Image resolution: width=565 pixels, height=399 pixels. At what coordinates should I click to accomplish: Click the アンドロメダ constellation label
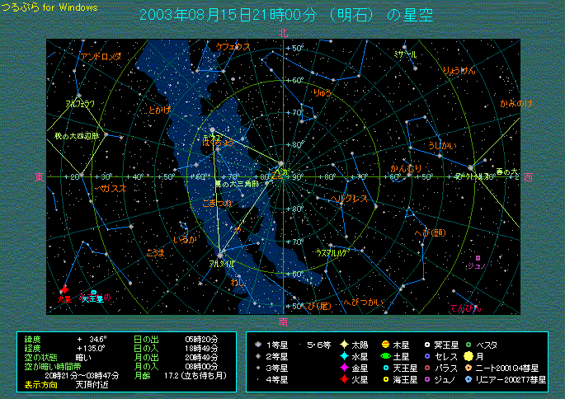(101, 57)
